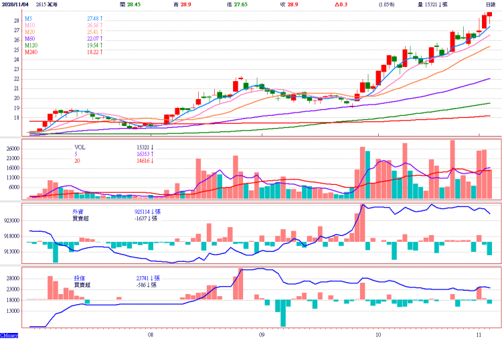Screen dimensions: 502x343
Task: Select the 投信 investment trust panel label
Action: pyautogui.click(x=80, y=277)
